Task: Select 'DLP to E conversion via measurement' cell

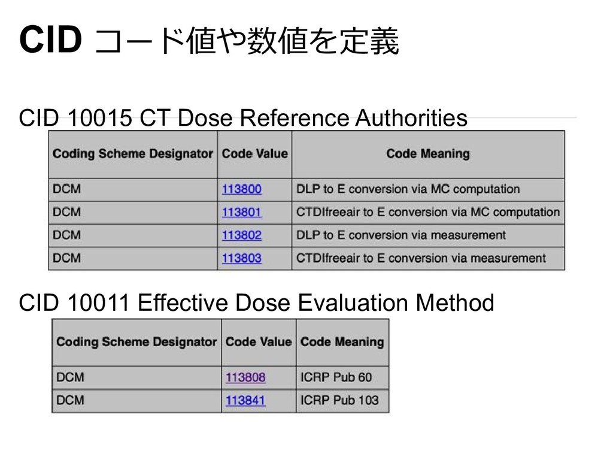Action: [x=428, y=235]
